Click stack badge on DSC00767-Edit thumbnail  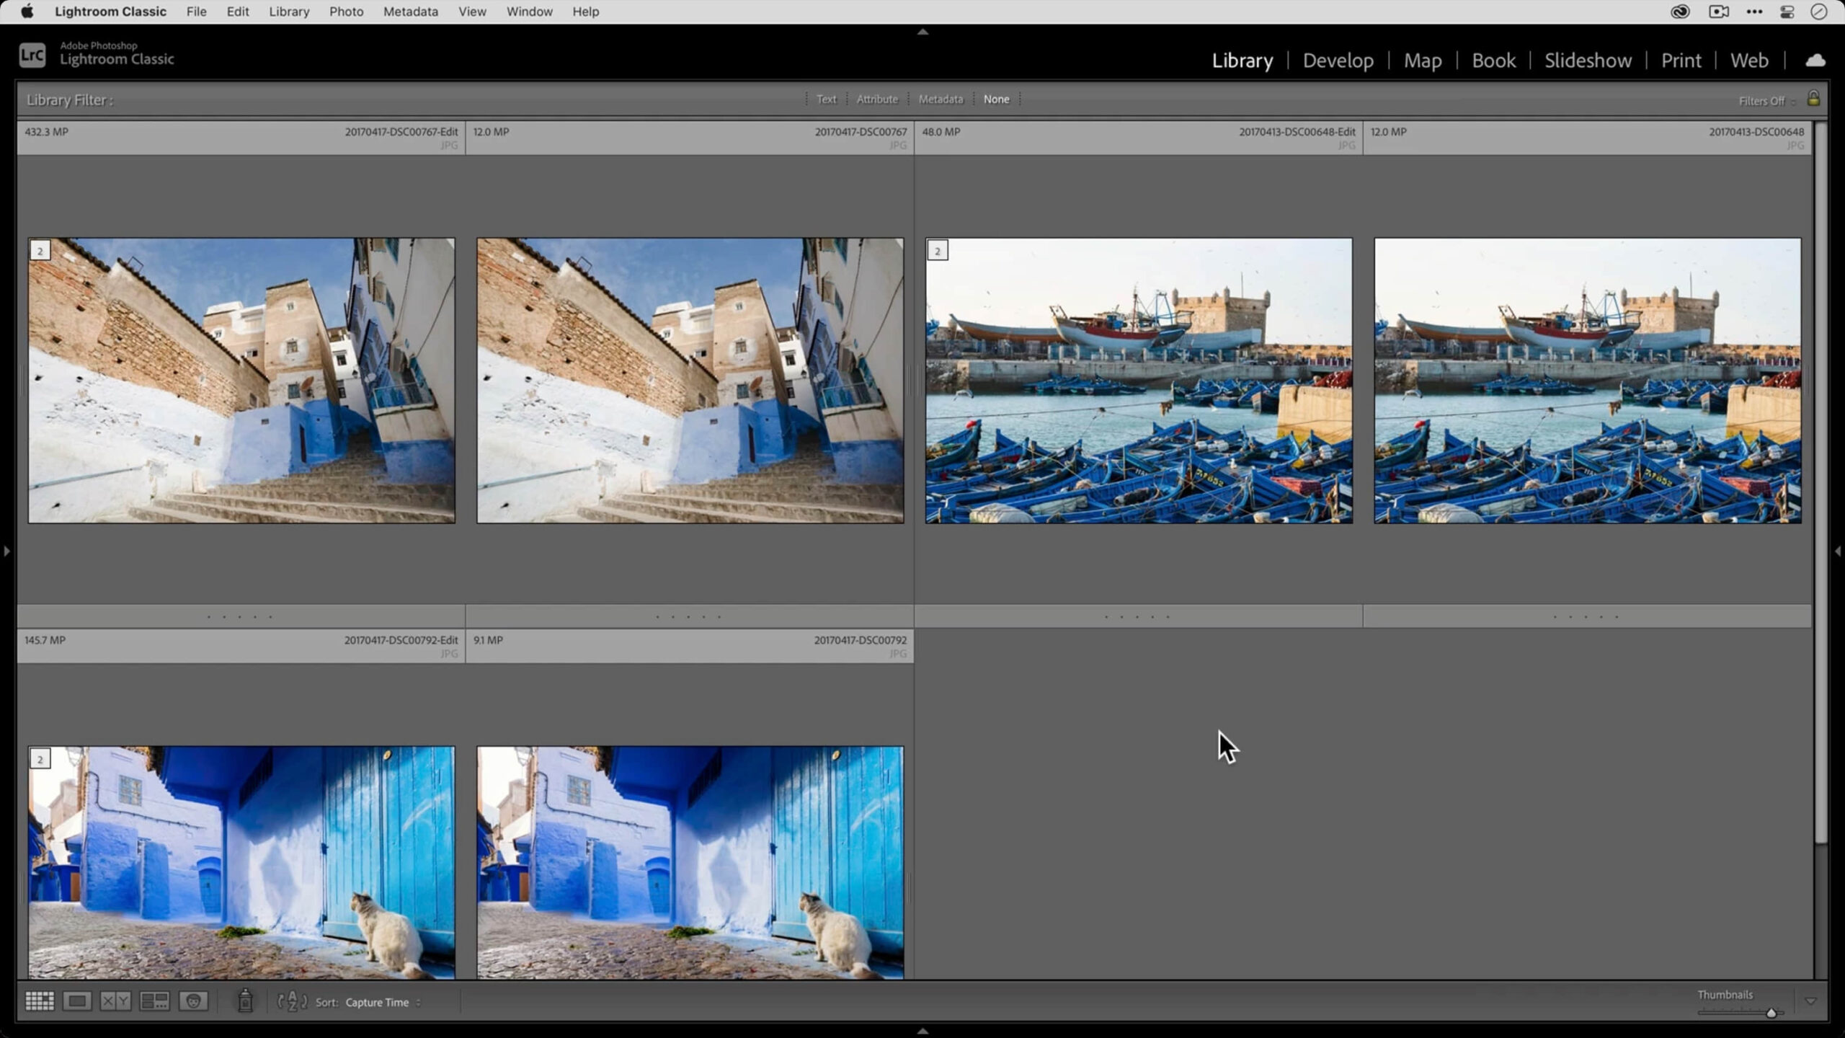(x=40, y=251)
